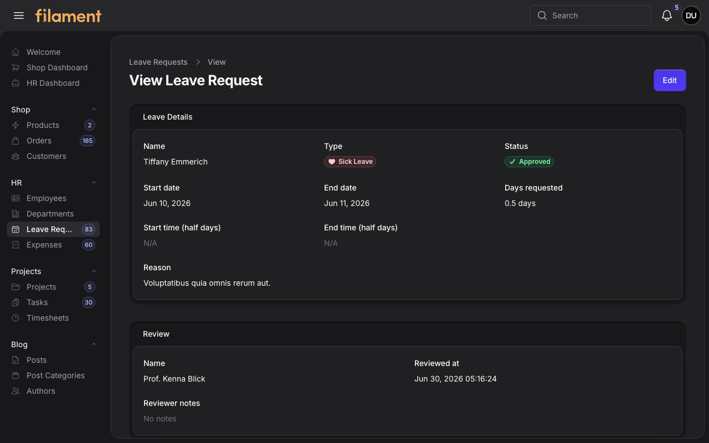
Task: Toggle the sidebar hamburger menu
Action: [x=19, y=16]
